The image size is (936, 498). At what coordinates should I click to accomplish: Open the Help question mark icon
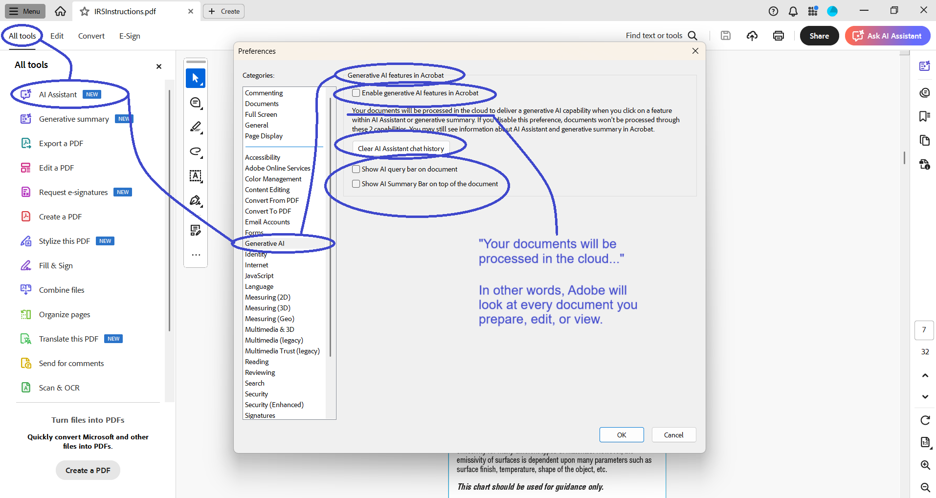(x=773, y=11)
